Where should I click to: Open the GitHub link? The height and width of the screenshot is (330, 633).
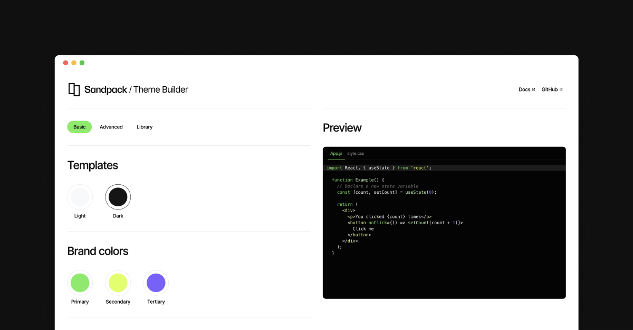coord(550,89)
